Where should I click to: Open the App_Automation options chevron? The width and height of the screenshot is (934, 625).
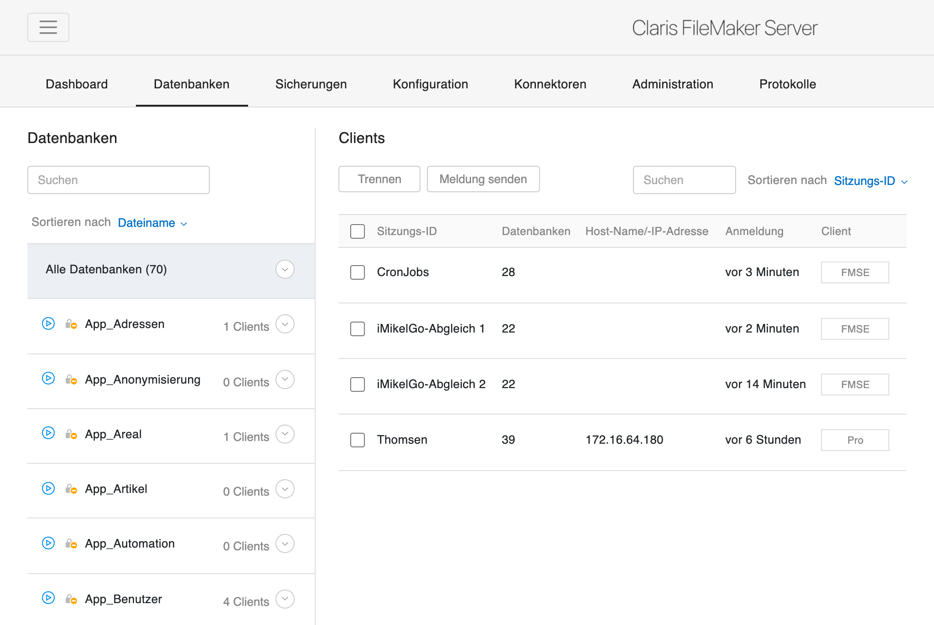pyautogui.click(x=285, y=543)
